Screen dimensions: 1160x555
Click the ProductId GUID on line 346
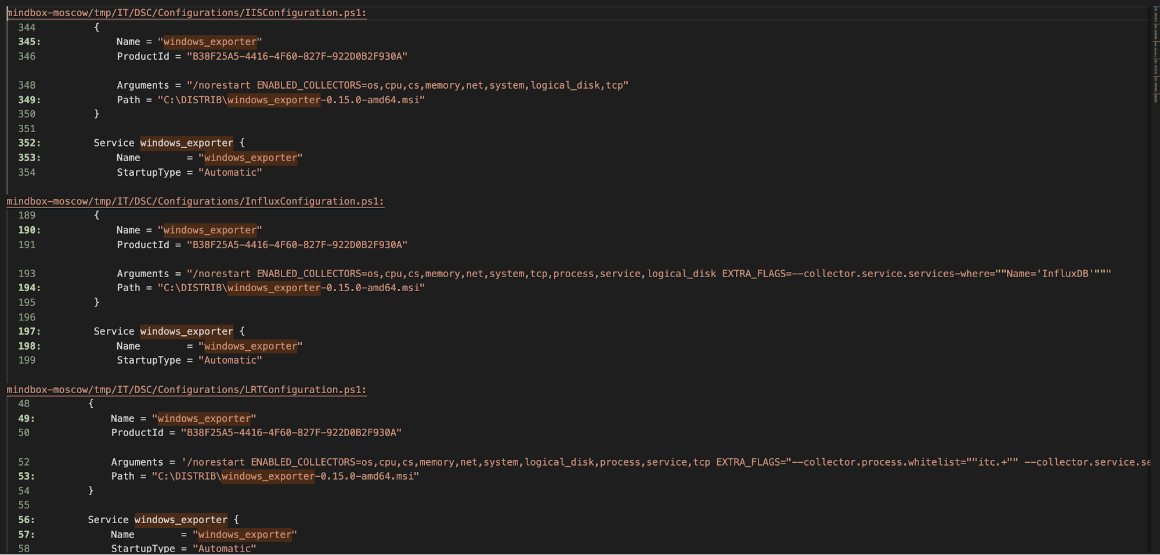point(296,56)
